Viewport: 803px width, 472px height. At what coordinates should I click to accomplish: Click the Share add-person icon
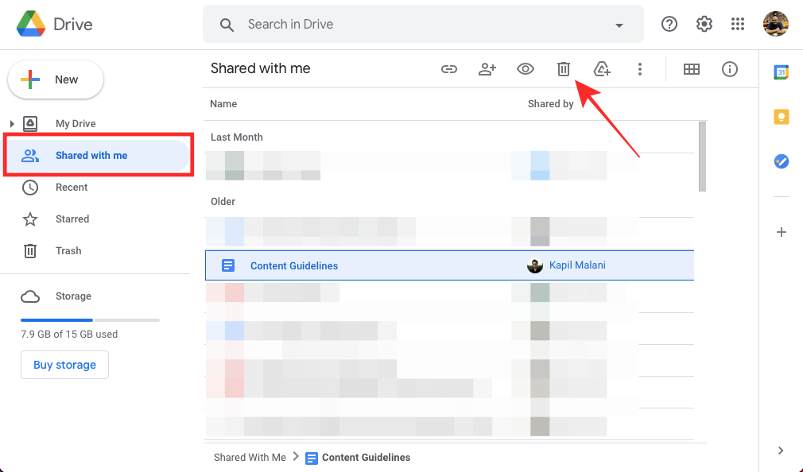pyautogui.click(x=487, y=69)
